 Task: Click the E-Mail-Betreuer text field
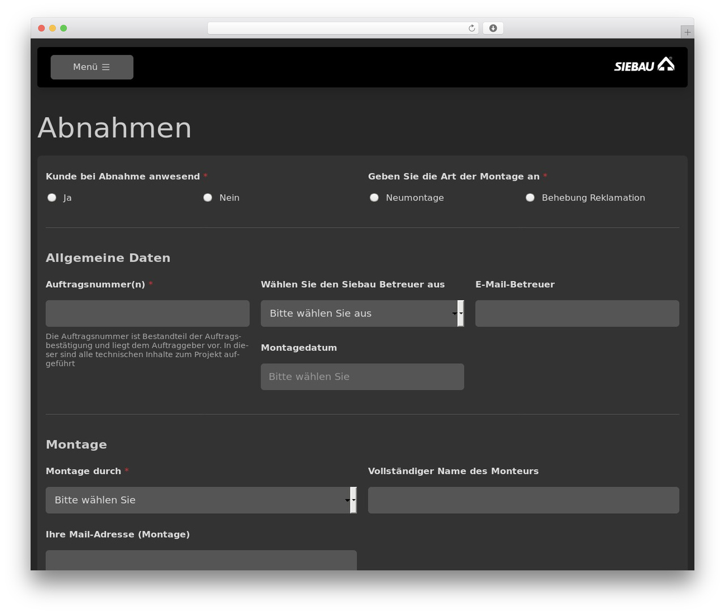[577, 313]
